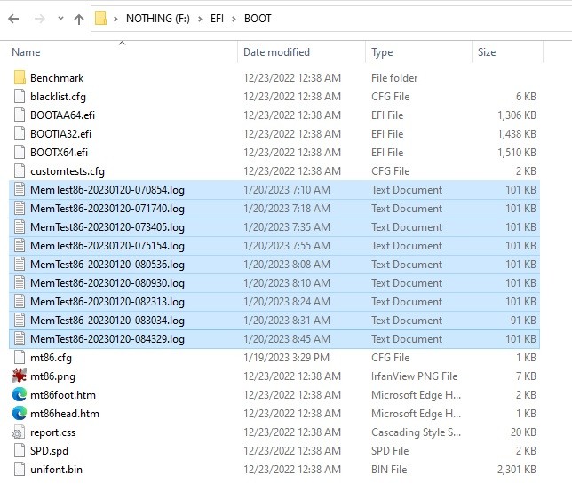Click icon of MemTest86-20230120-083034.log
The width and height of the screenshot is (572, 491).
(x=20, y=320)
